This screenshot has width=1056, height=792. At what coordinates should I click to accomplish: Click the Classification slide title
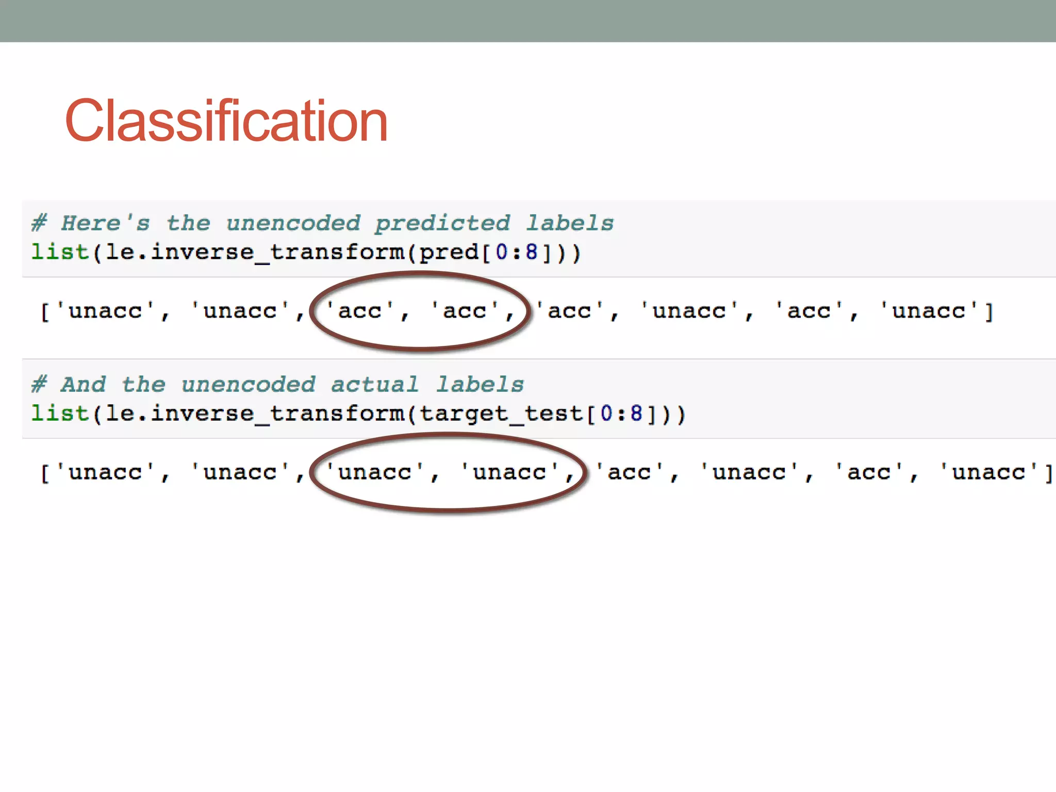226,121
